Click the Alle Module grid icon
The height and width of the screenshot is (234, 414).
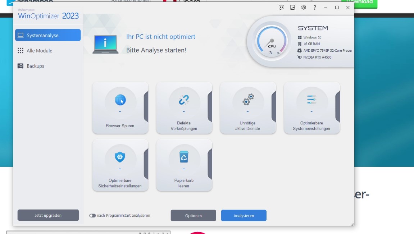click(x=21, y=51)
